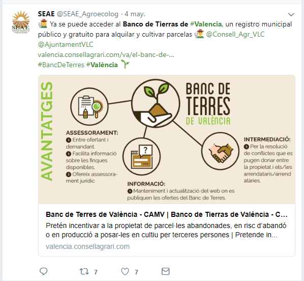Image resolution: width=304 pixels, height=281 pixels.
Task: Visit the @Consell_Agr_VLC mention
Action: pyautogui.click(x=235, y=35)
